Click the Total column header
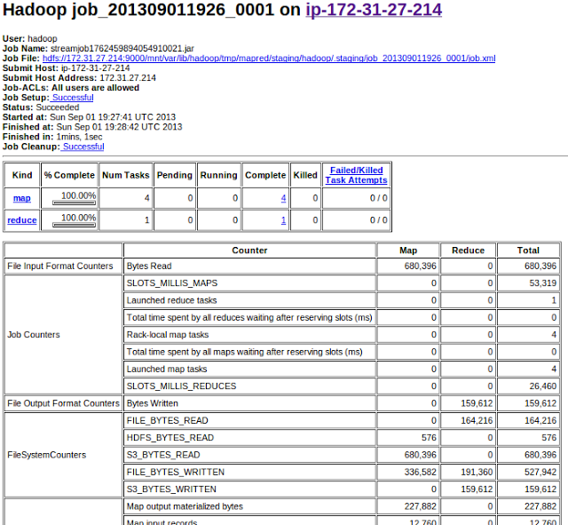The height and width of the screenshot is (525, 568). coord(528,251)
